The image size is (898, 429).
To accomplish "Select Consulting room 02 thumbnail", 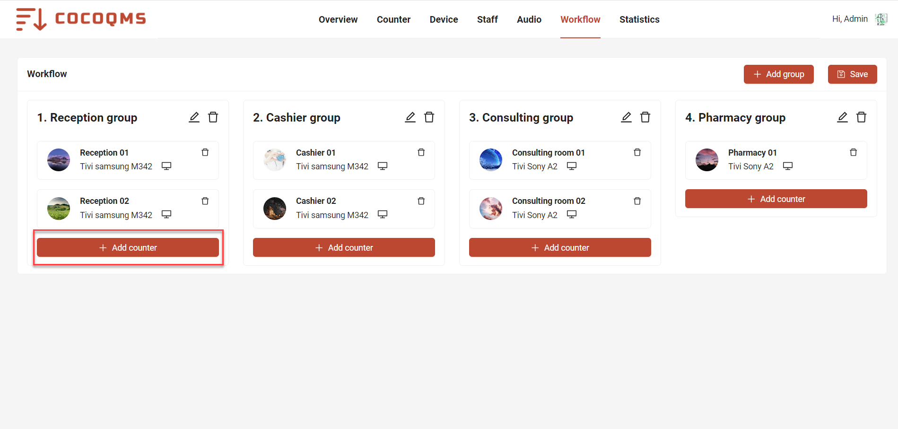I will click(x=491, y=209).
